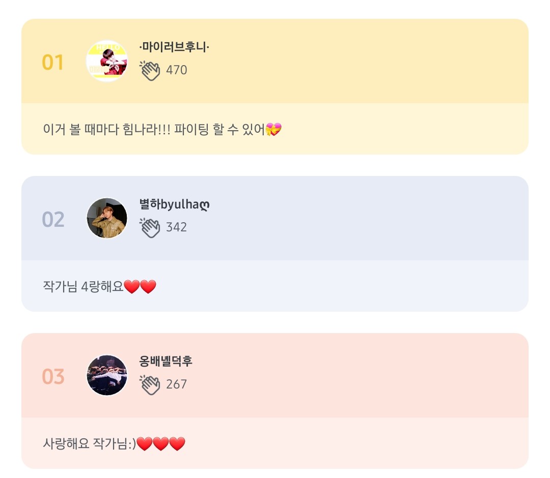Click the 342 clap count
Screen dimensions: 550x478
point(177,227)
